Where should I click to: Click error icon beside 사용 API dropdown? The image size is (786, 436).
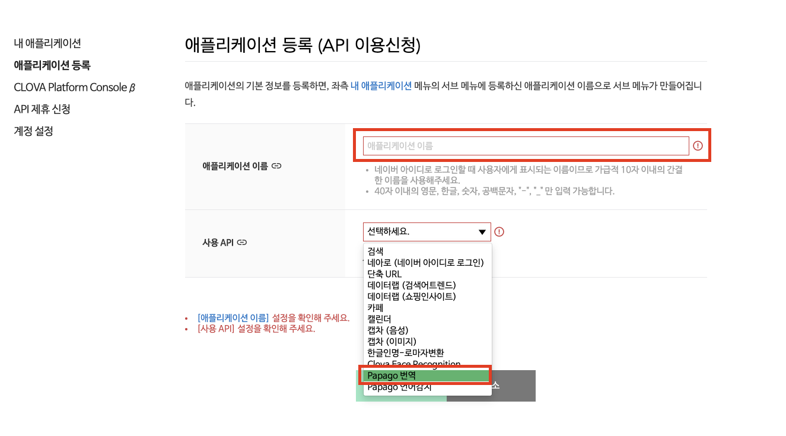coord(499,232)
